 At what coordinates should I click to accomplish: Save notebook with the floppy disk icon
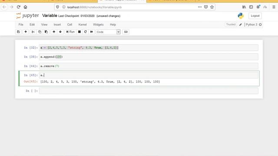coord(18,32)
